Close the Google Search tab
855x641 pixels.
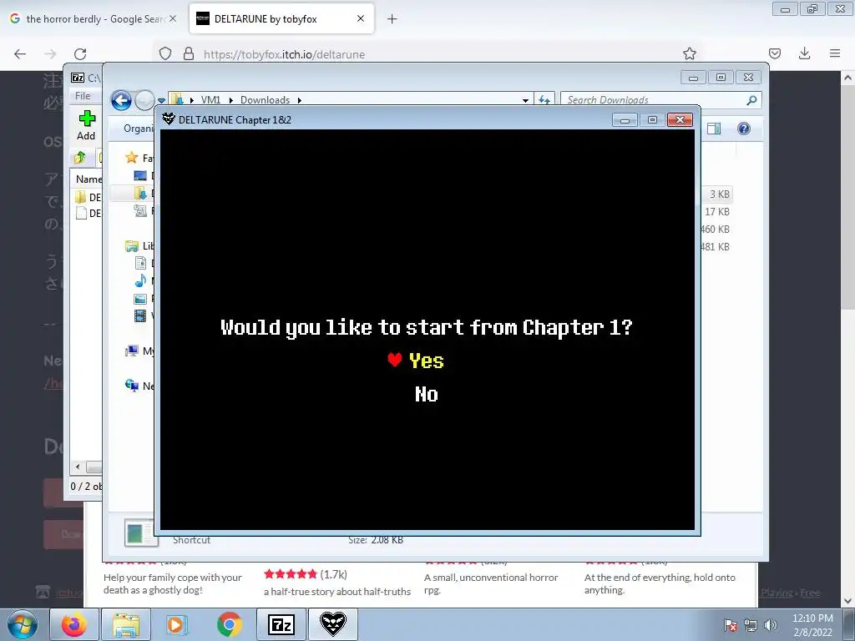pos(173,18)
